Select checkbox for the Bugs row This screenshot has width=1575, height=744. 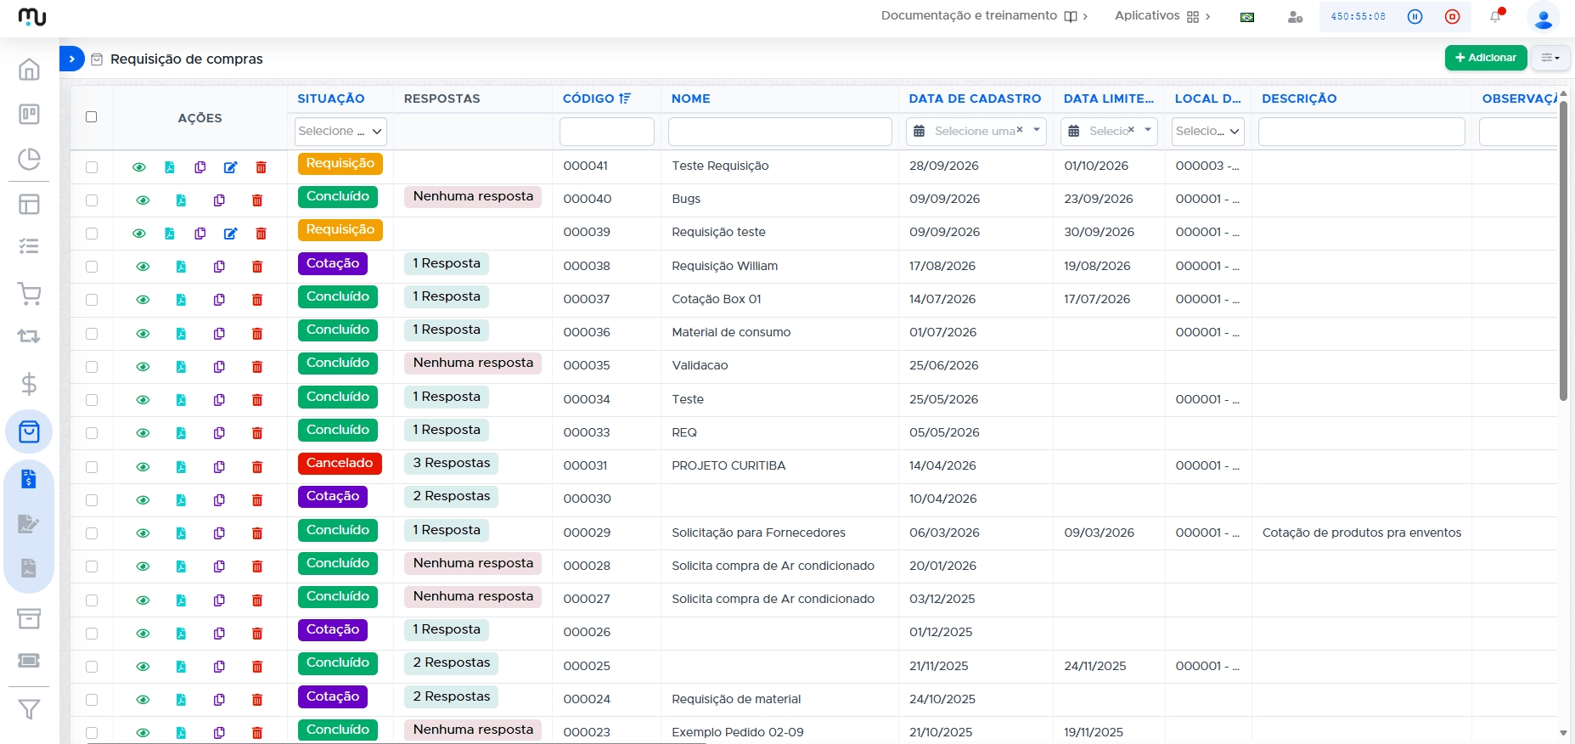92,200
